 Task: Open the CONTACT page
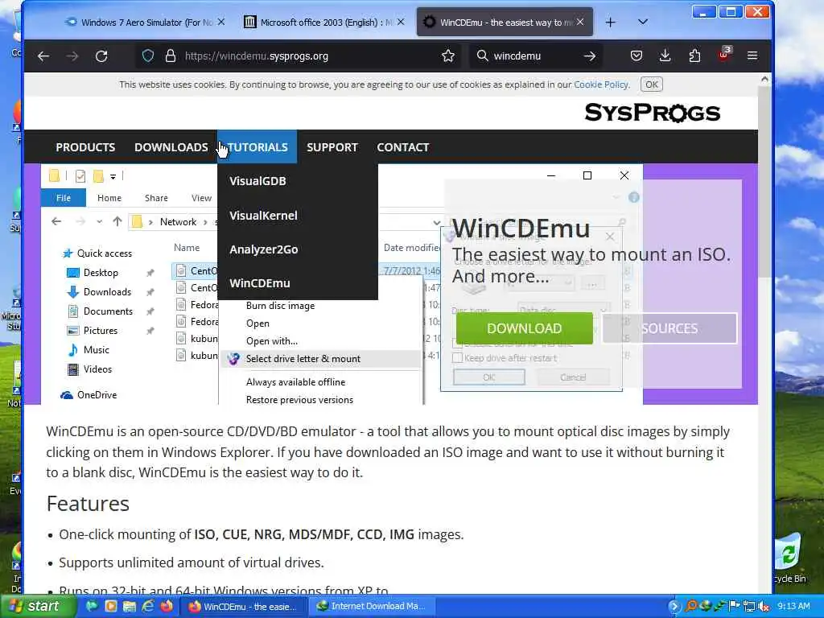(x=403, y=147)
